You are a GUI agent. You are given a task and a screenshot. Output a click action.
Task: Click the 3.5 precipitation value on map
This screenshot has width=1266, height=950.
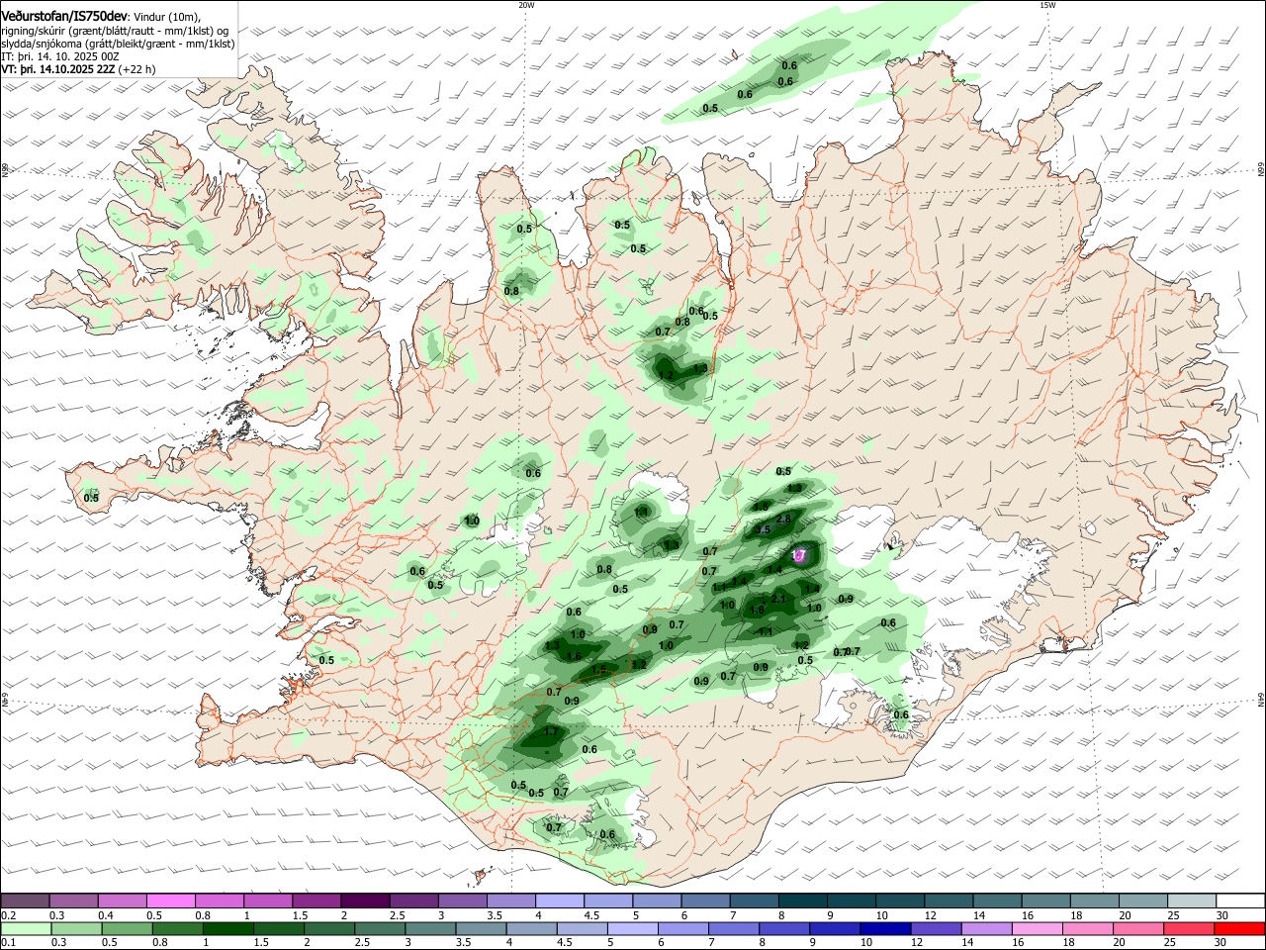coord(763,530)
